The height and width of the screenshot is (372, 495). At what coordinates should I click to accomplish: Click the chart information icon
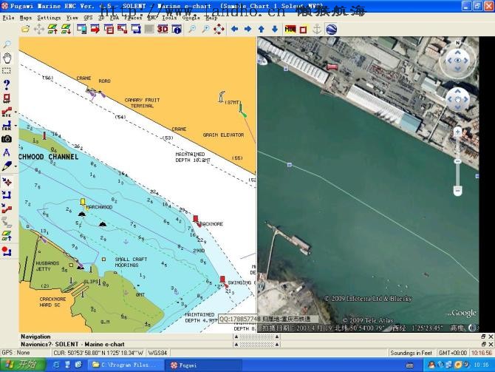(177, 30)
